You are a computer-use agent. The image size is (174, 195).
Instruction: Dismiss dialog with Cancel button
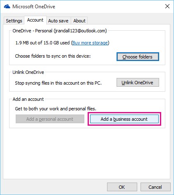(x=155, y=187)
